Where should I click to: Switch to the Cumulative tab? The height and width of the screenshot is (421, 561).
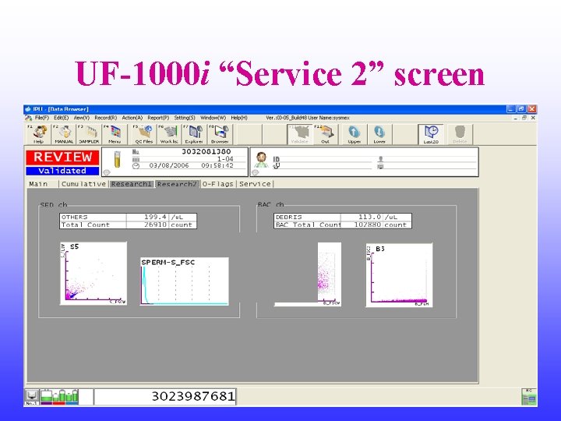click(83, 184)
